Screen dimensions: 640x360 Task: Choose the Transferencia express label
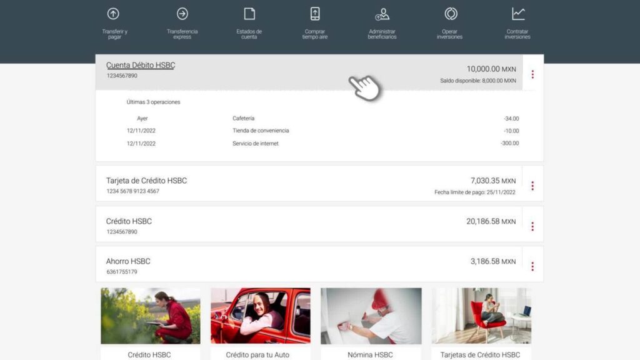(182, 34)
